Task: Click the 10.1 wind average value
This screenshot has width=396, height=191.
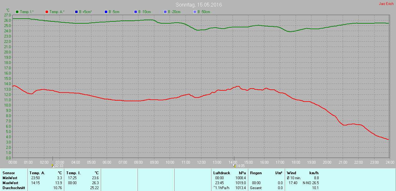Action: [315, 188]
